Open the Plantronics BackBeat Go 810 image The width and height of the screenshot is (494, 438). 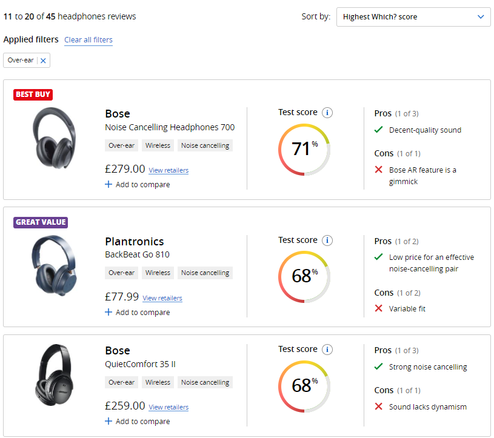point(53,264)
